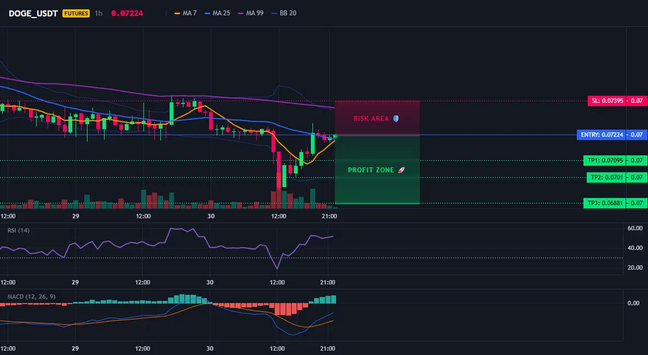Click the MACD (12, 26, 9) indicator label
Image resolution: width=648 pixels, height=355 pixels.
click(x=31, y=296)
